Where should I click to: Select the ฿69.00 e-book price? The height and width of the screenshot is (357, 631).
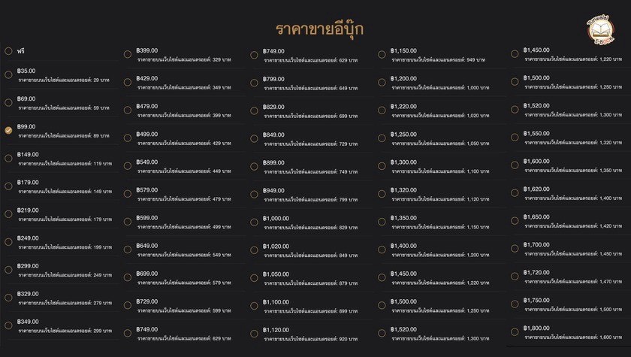pos(8,102)
